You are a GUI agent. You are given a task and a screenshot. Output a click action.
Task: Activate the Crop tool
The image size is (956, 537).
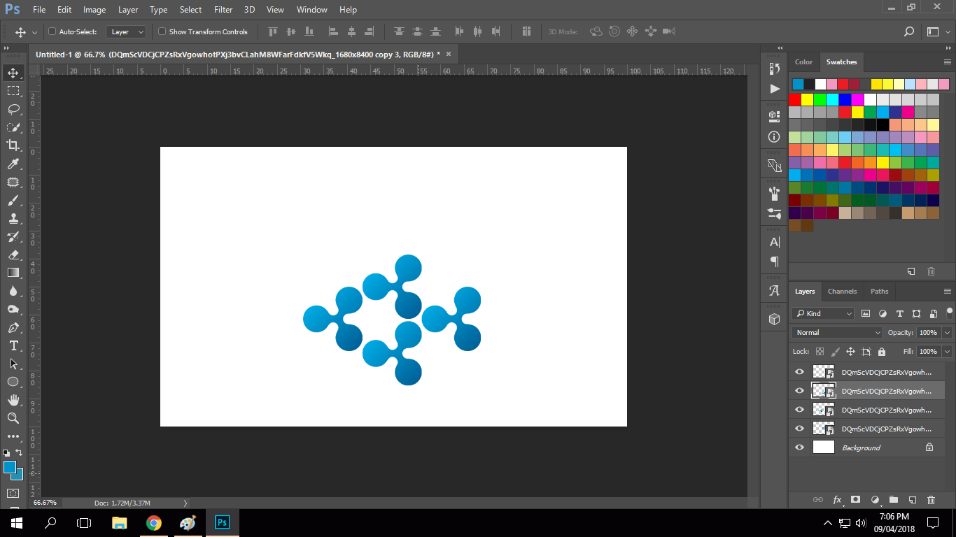13,145
